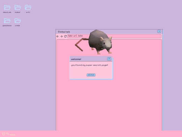Viewport: 182px width, 137px height.
Task: Click the clock text in taskbar
Action: pos(12,135)
